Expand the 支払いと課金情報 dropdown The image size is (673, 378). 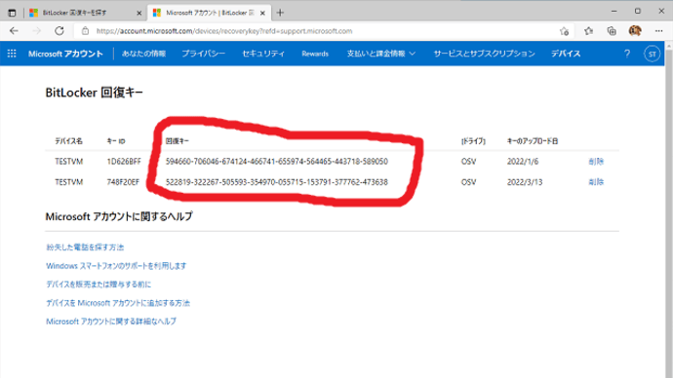click(x=381, y=54)
